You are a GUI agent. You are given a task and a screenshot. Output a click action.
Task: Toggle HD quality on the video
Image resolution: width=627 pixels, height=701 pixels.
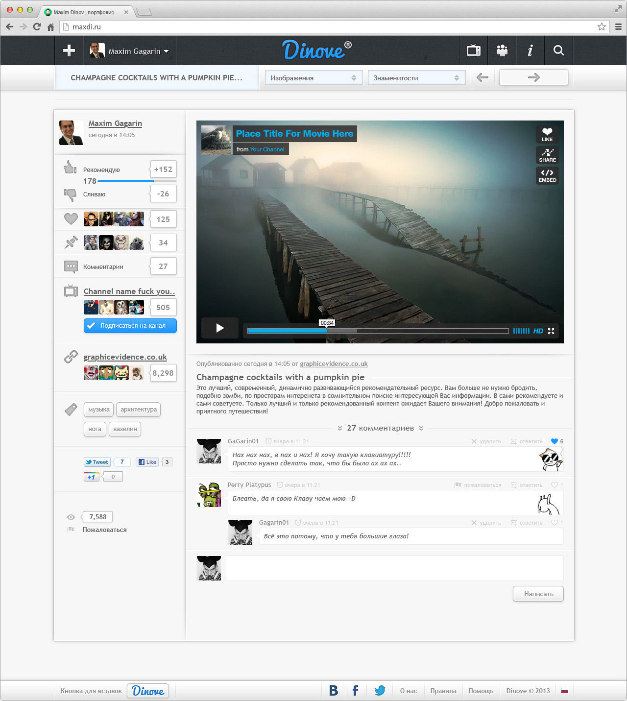click(x=538, y=331)
